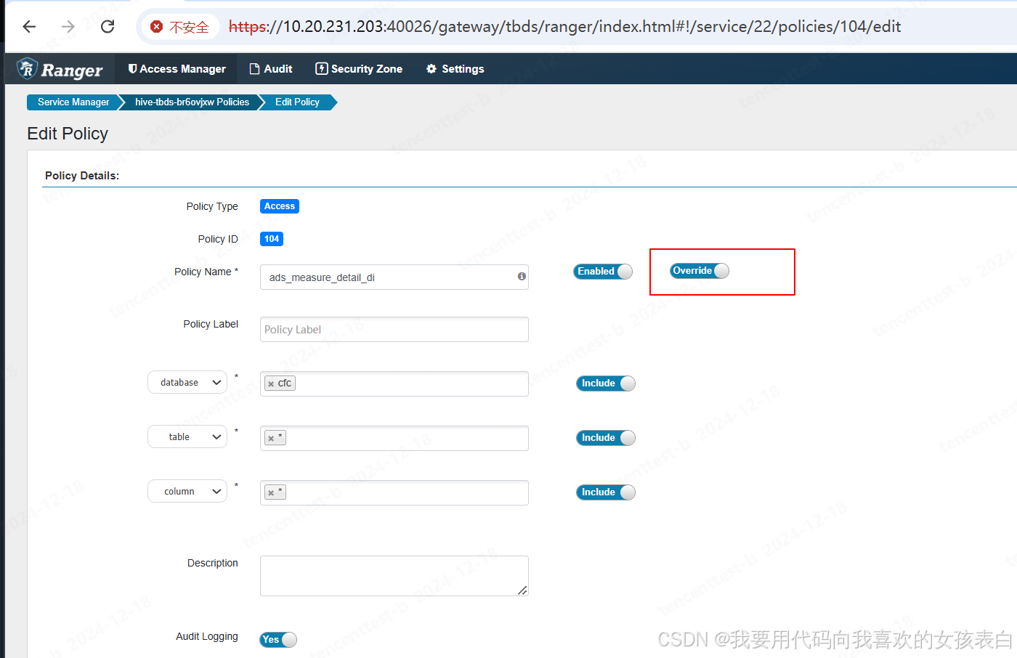This screenshot has width=1017, height=658.
Task: Open the column resource type dropdown
Action: coord(187,491)
